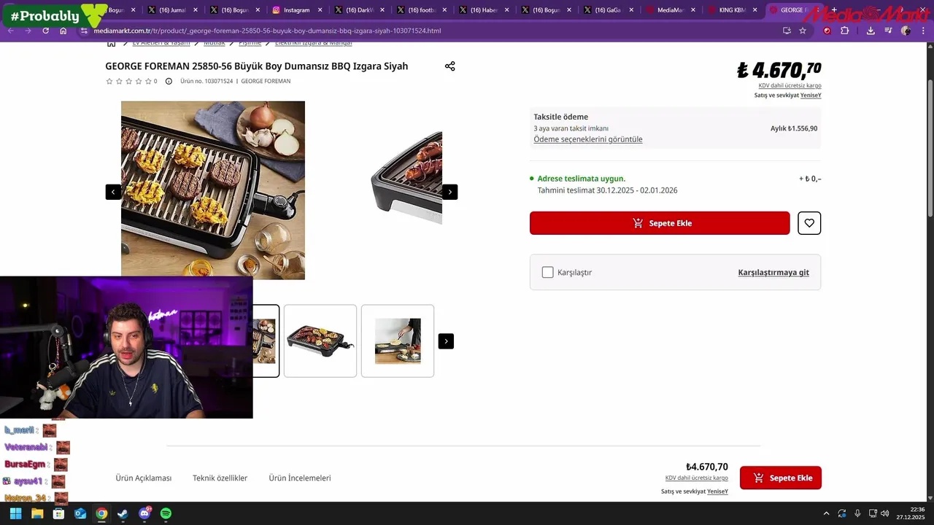Click the volume speaker icon in tray
934x525 pixels.
[884, 513]
